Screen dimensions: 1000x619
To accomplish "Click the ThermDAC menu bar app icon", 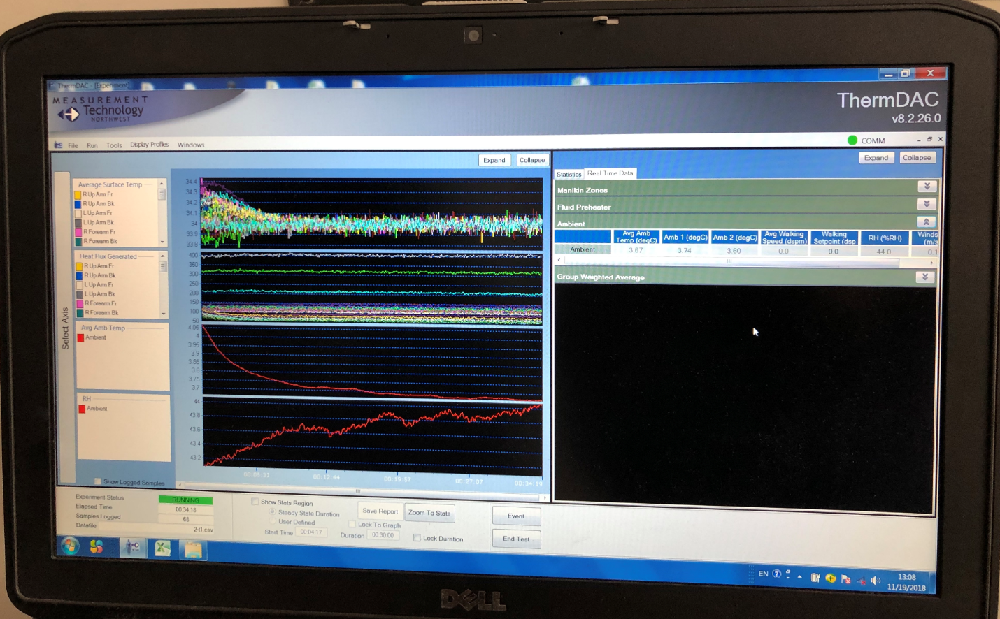I will [58, 145].
